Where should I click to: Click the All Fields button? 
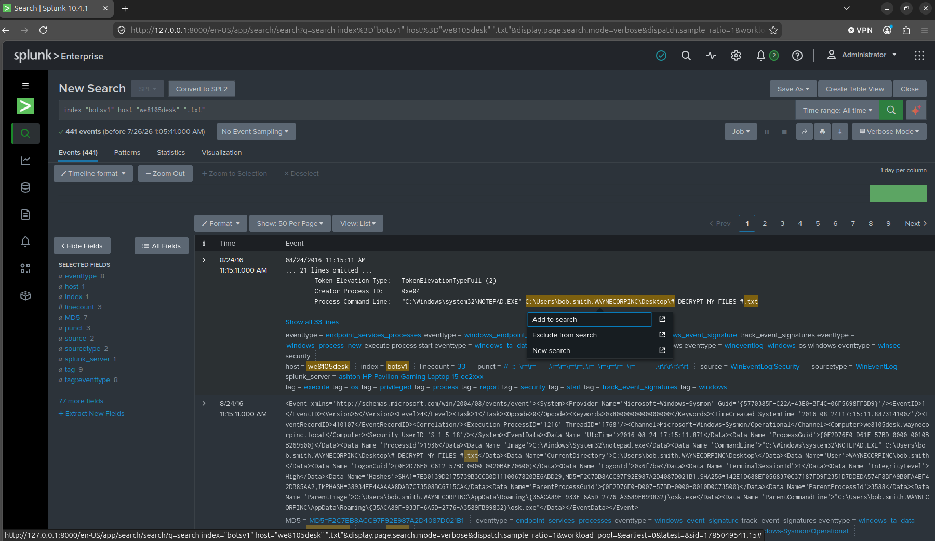pos(162,246)
